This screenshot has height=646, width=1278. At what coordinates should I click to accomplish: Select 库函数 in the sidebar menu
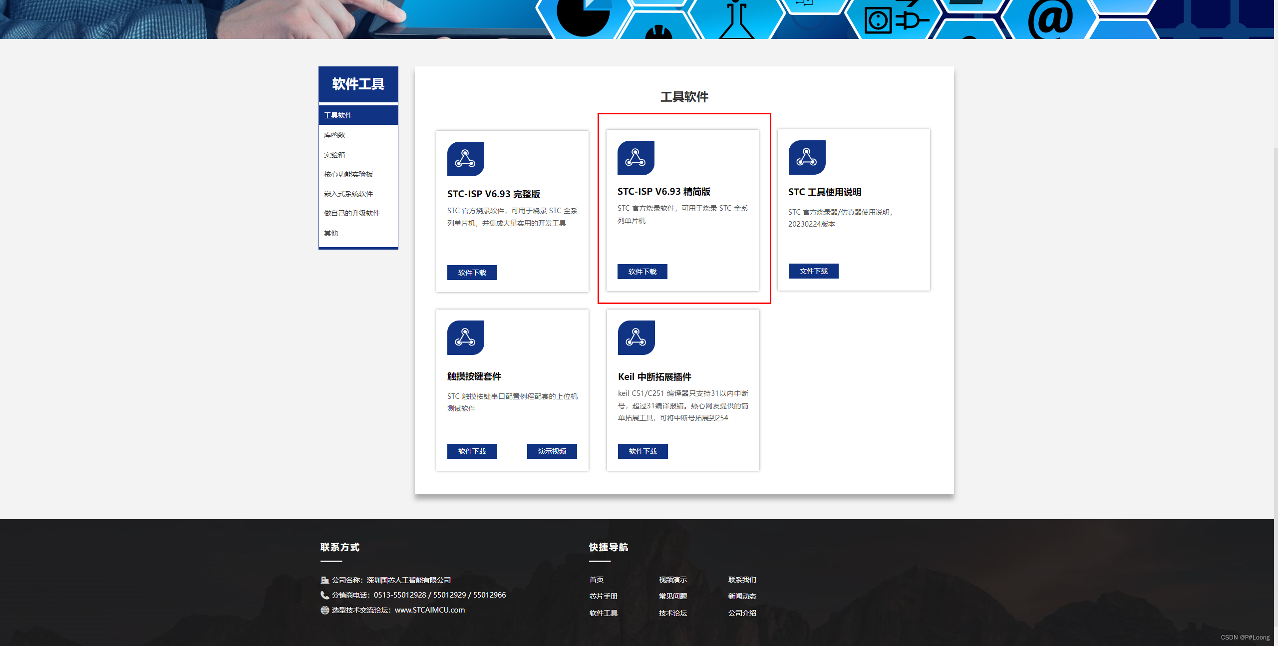334,135
